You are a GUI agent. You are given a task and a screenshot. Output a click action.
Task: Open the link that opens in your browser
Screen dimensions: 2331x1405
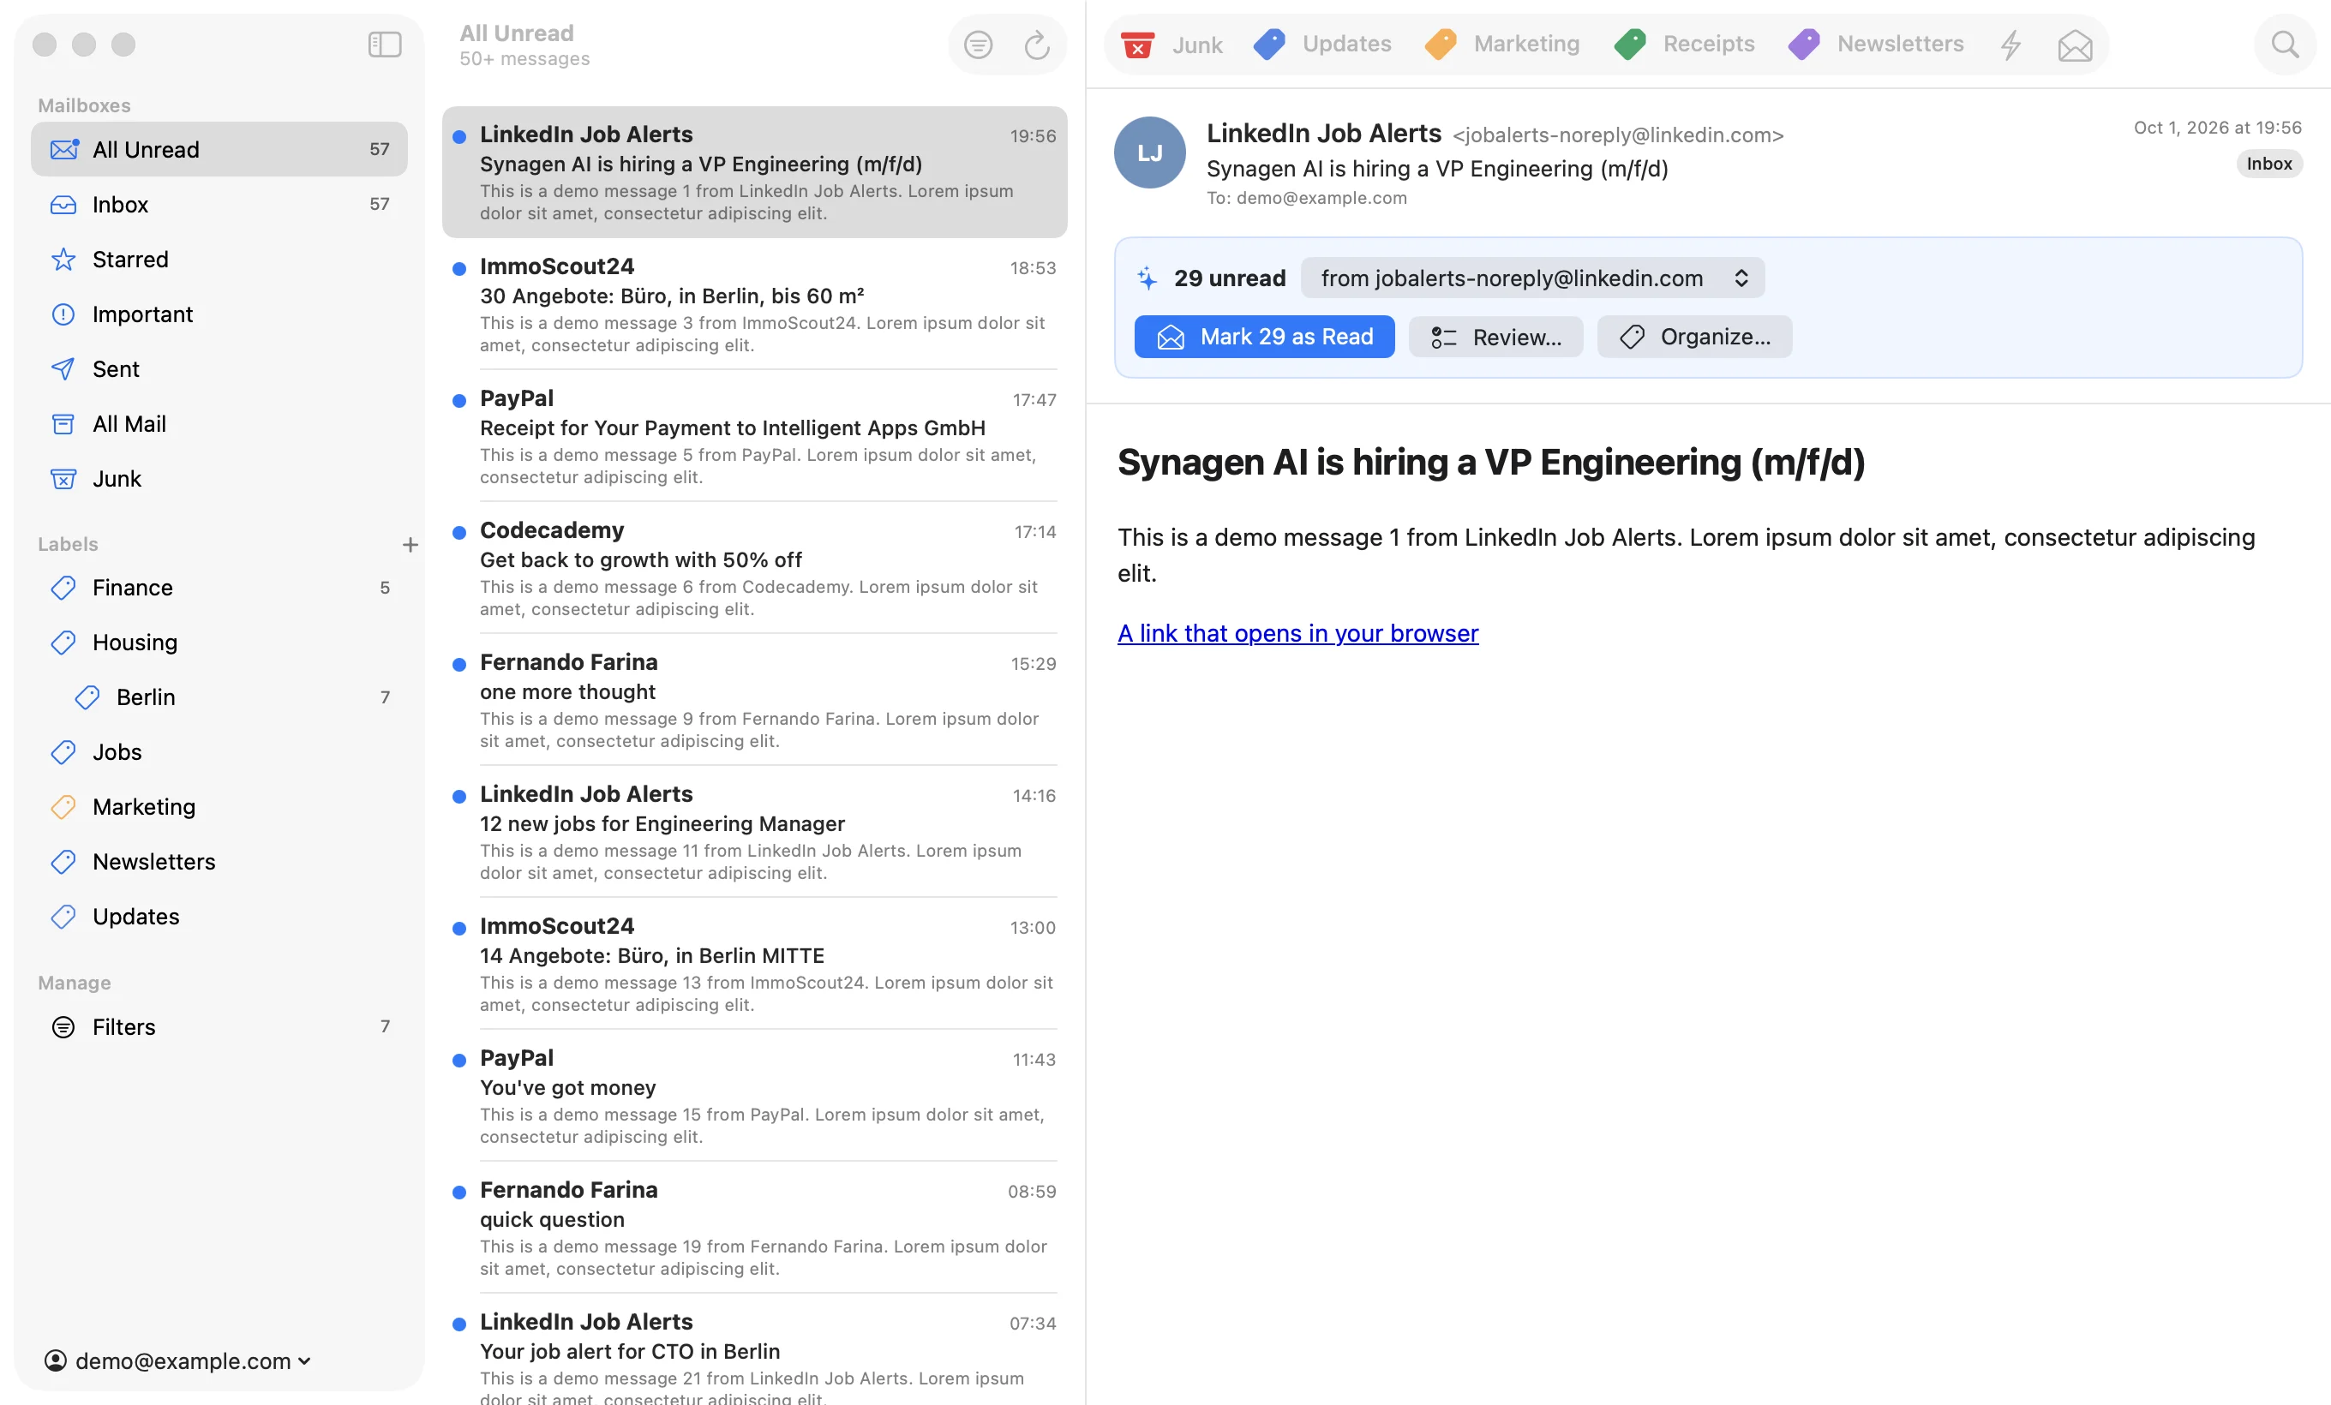(x=1298, y=633)
